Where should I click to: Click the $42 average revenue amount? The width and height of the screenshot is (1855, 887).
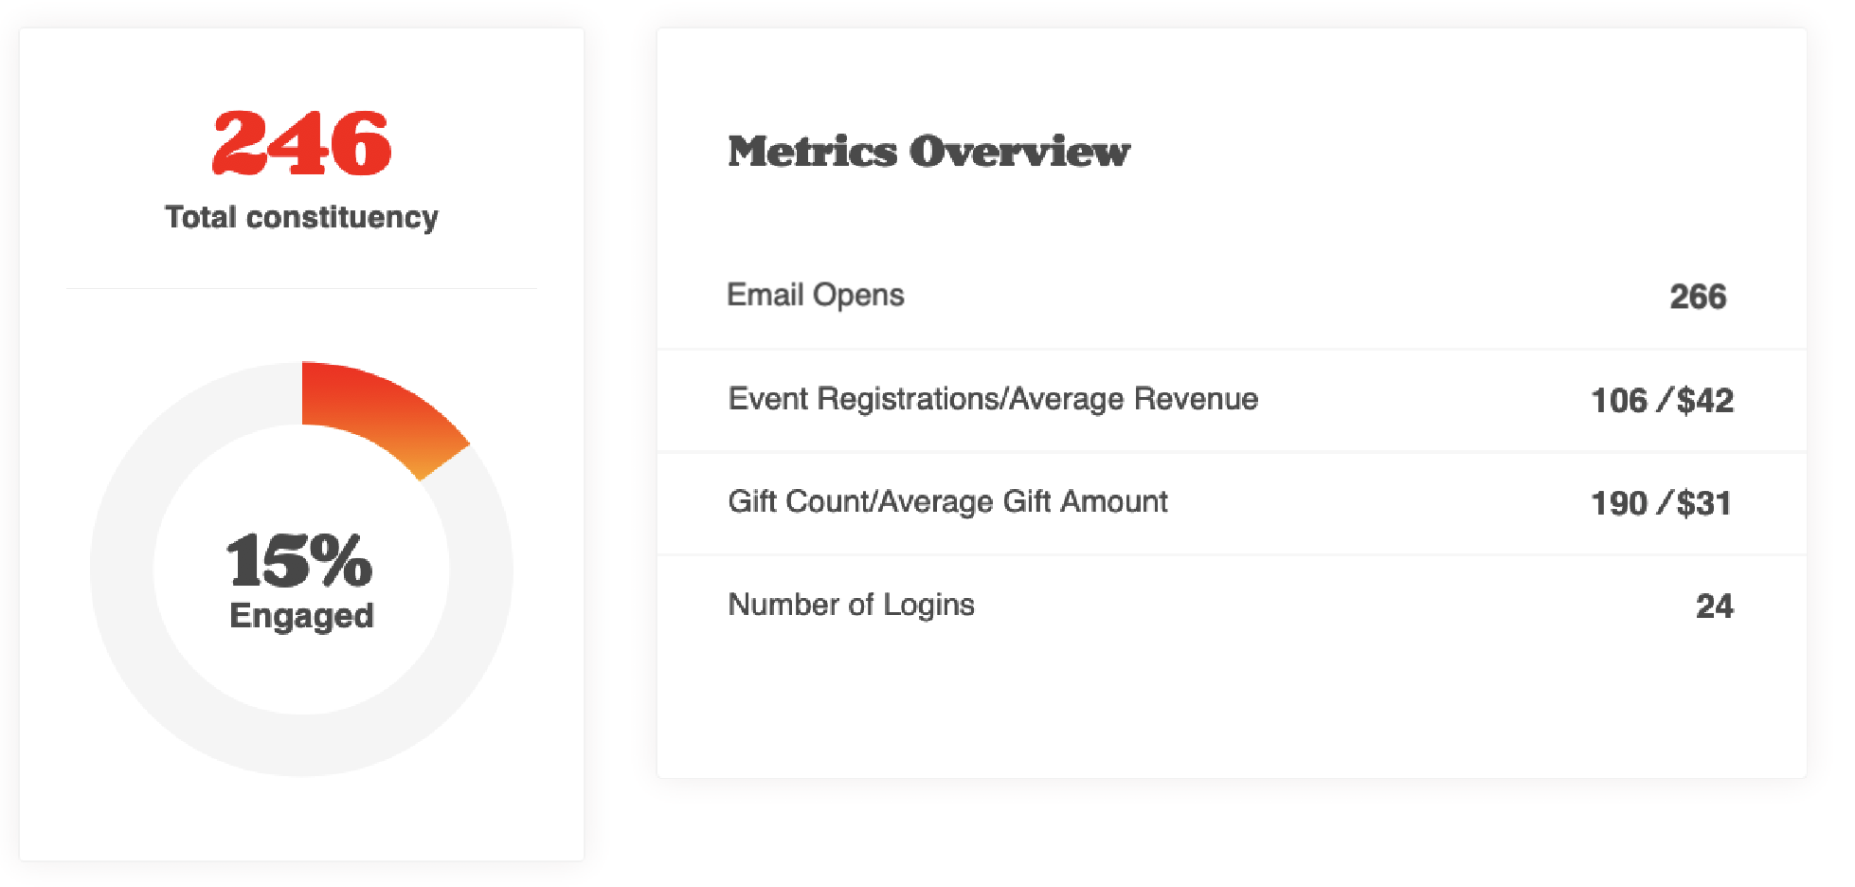(x=1705, y=401)
